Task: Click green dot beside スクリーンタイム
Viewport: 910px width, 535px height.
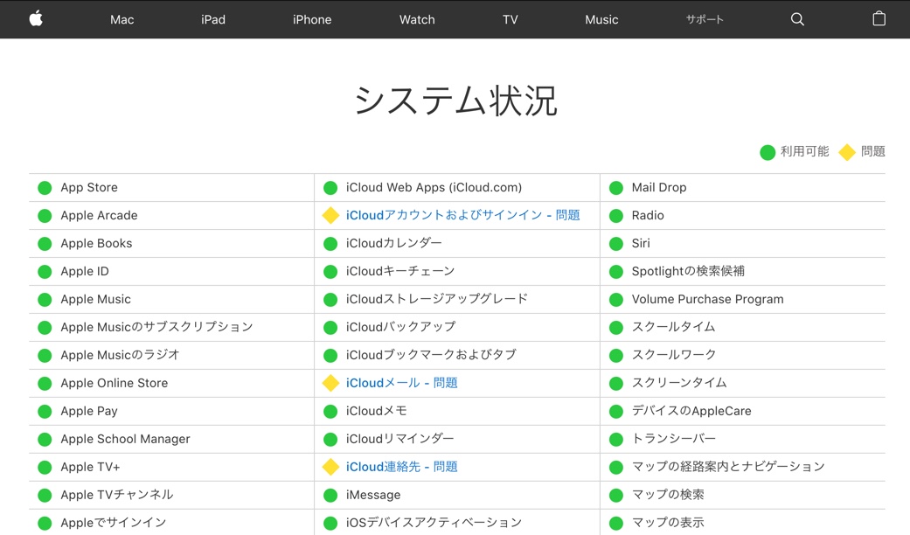Action: (x=615, y=384)
